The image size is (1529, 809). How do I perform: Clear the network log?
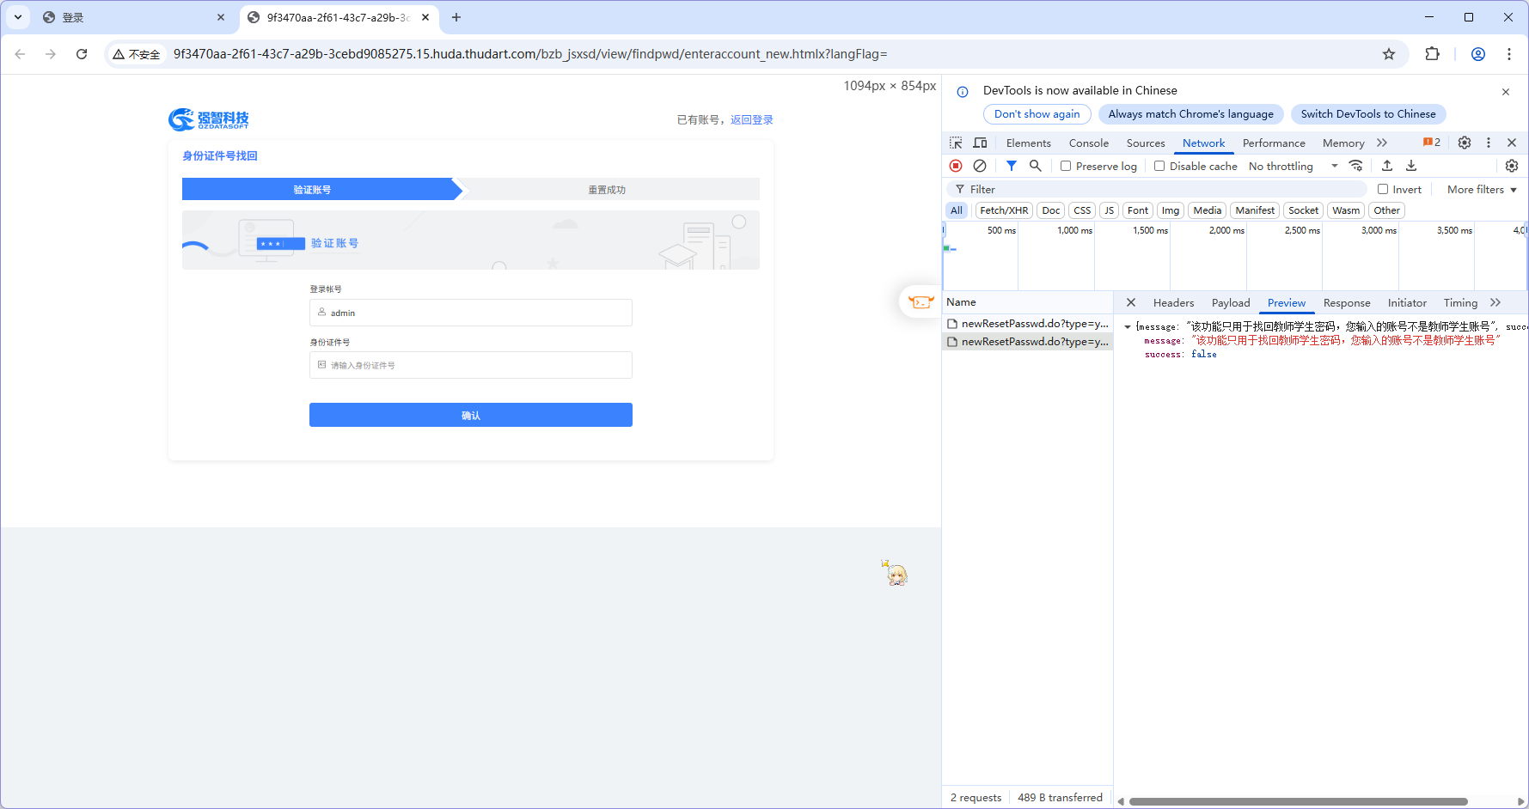coord(980,166)
